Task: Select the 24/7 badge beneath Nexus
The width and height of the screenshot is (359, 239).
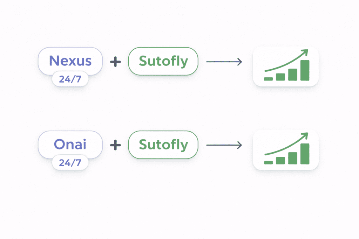Action: (70, 79)
